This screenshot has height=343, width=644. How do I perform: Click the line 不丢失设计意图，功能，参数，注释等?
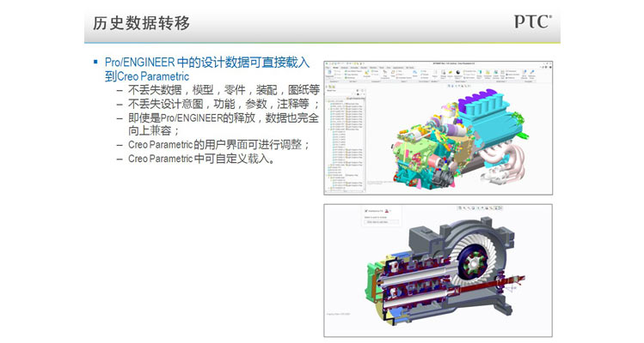[224, 104]
